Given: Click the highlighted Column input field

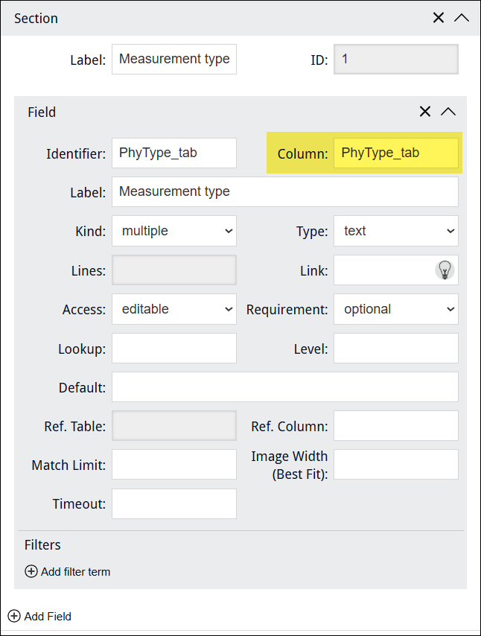Looking at the screenshot, I should pyautogui.click(x=395, y=153).
